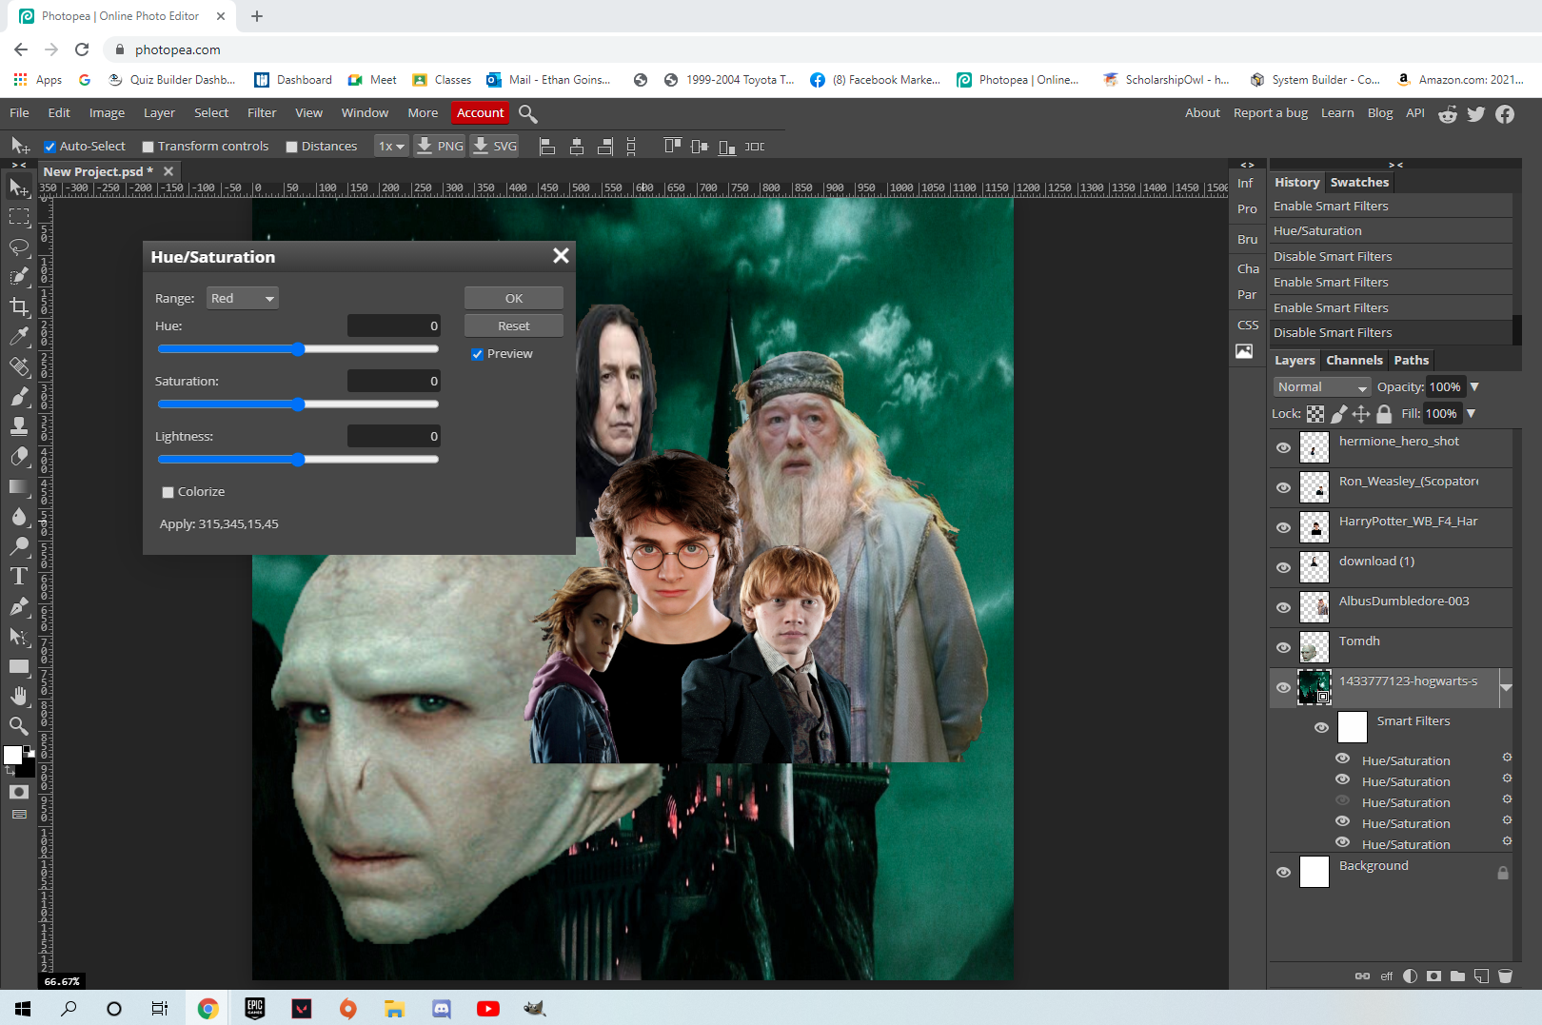
Task: Switch to the Paths tab
Action: coord(1411,361)
